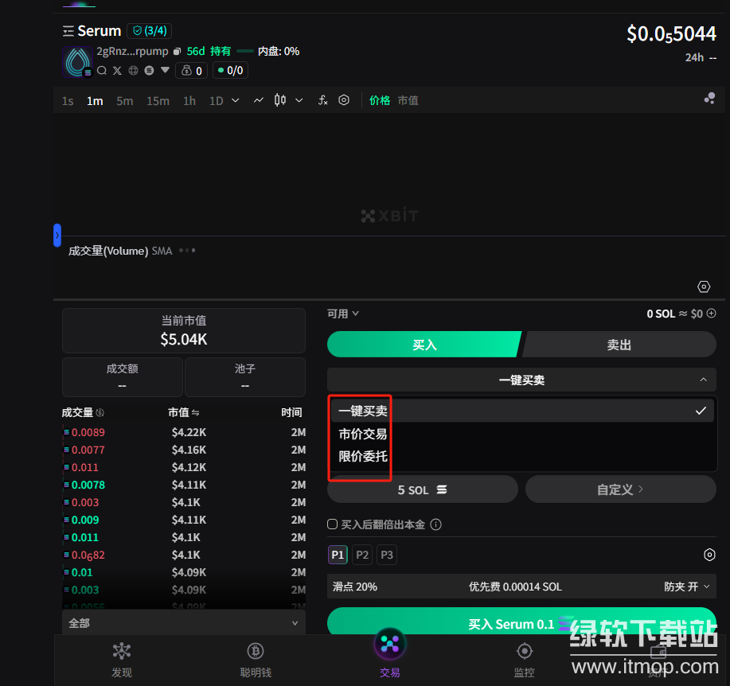Screen dimensions: 730x686
Task: Open the 发现 discover icon in bottom navigation
Action: click(x=121, y=651)
